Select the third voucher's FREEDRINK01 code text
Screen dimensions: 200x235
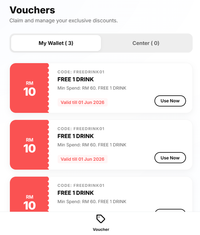81,186
